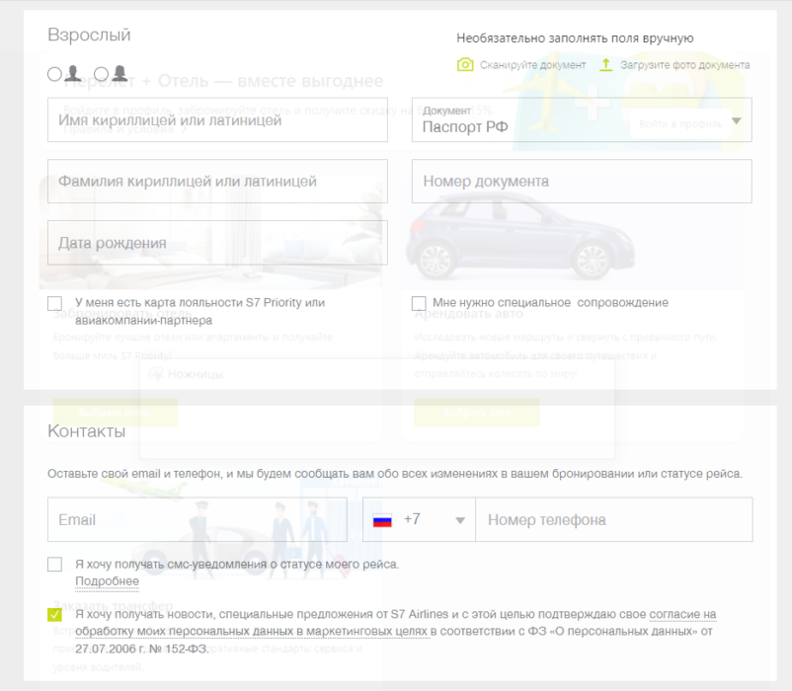Image resolution: width=792 pixels, height=691 pixels.
Task: Click the camera icon for document scanning
Action: [465, 65]
